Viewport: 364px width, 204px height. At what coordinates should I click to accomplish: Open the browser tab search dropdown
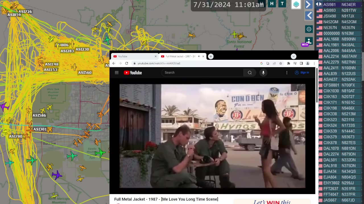click(x=293, y=56)
